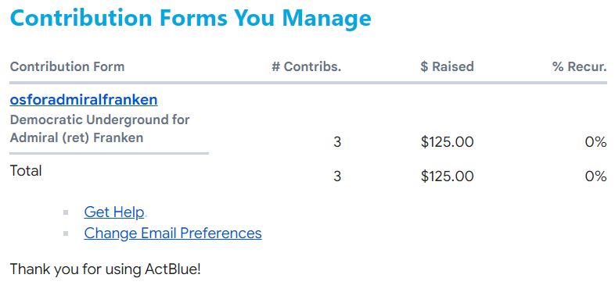Click the Total row 0% recurring value
Viewport: 615px width, 285px height.
tap(595, 176)
